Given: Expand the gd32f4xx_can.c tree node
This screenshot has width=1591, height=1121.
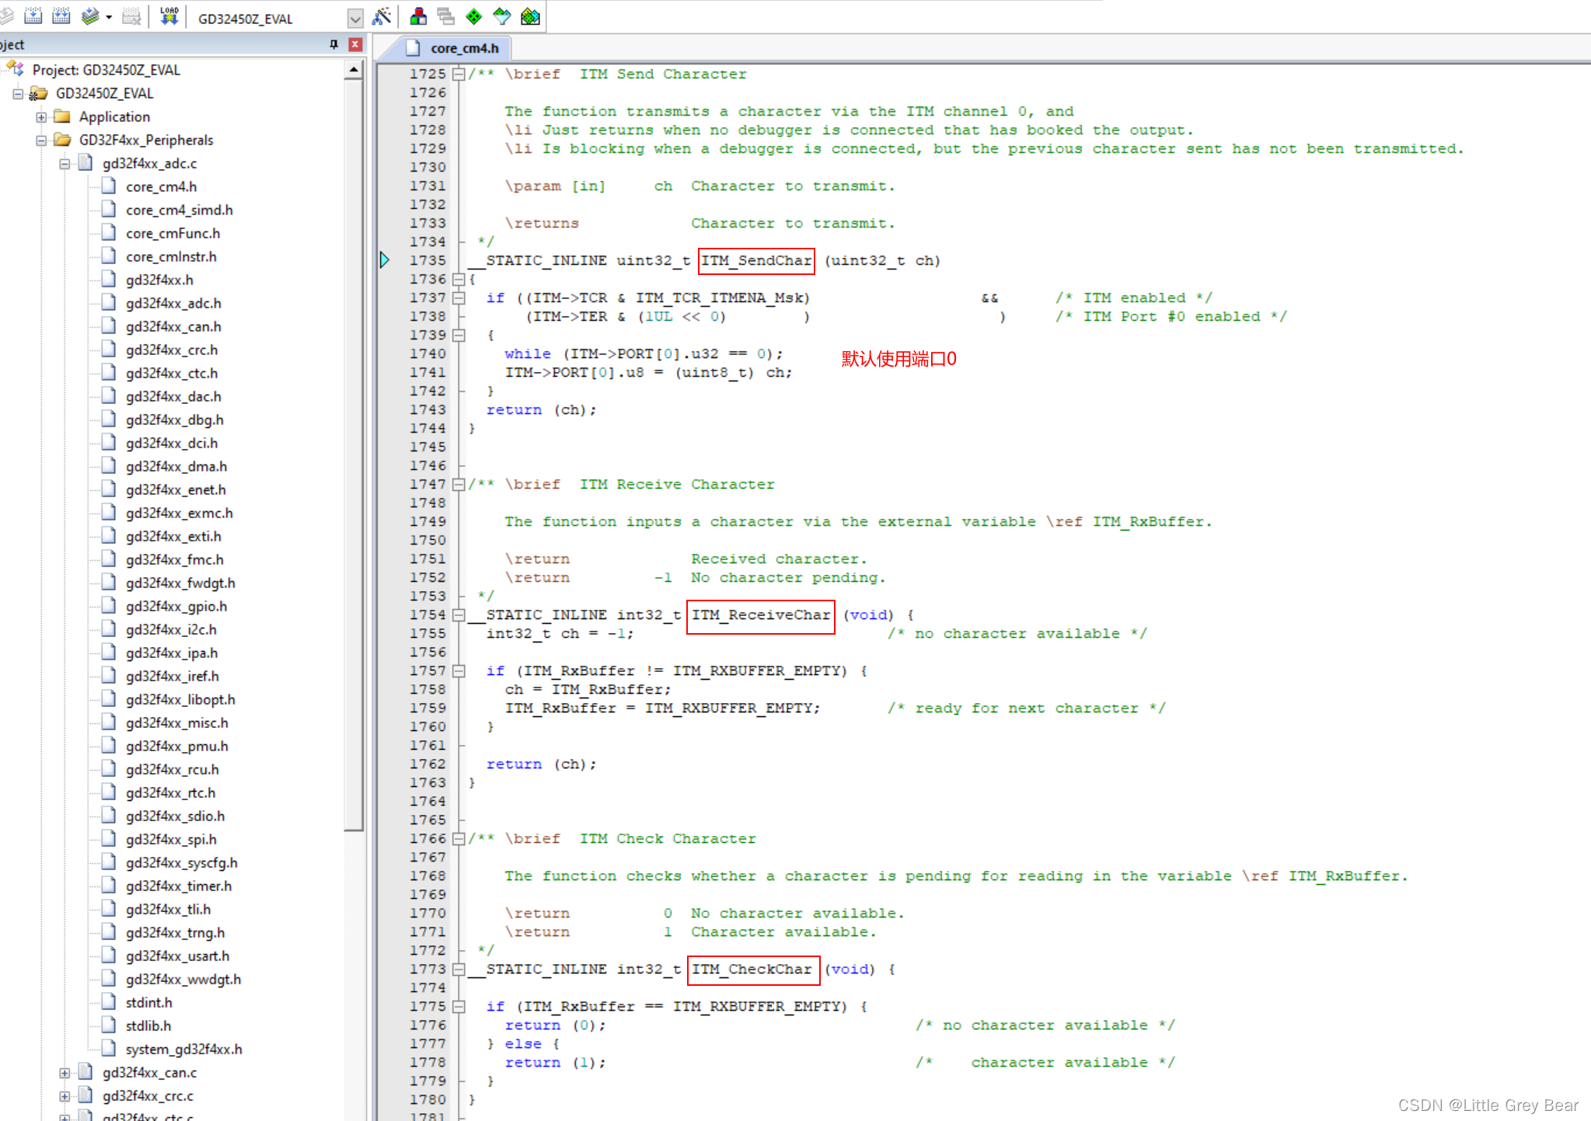Looking at the screenshot, I should pos(65,1073).
